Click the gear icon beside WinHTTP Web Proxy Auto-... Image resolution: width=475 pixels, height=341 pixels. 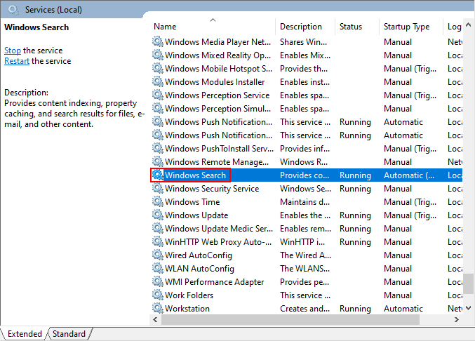[158, 241]
